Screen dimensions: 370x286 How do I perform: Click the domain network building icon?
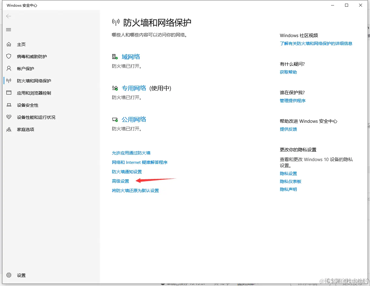coord(115,57)
